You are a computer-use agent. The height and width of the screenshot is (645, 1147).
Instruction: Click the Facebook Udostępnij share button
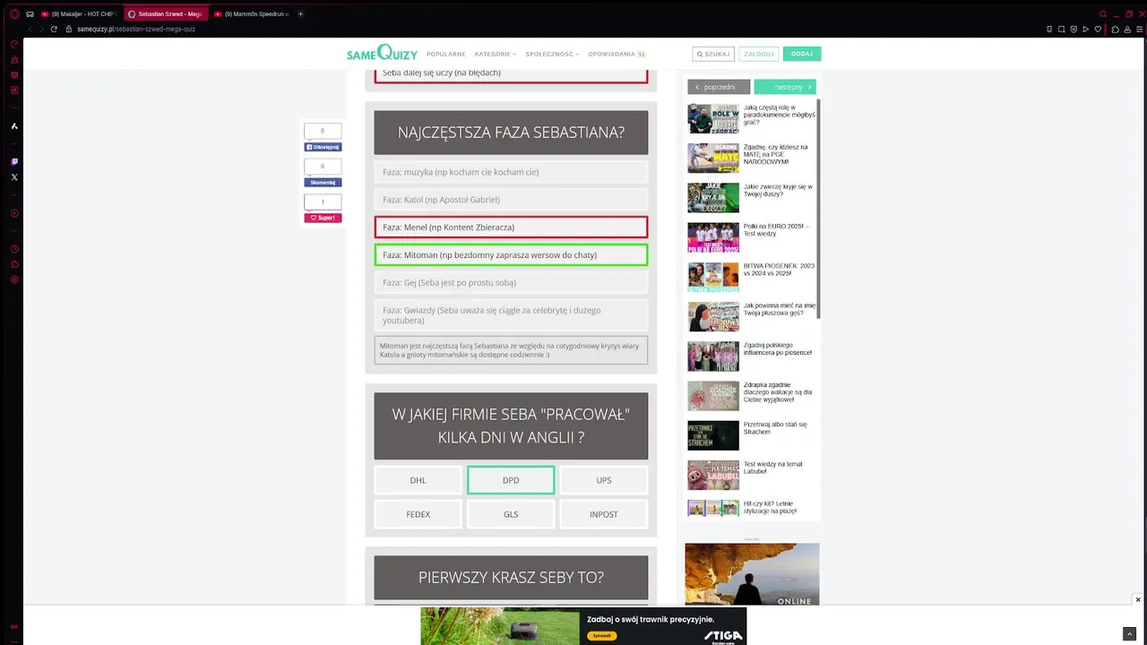[323, 147]
